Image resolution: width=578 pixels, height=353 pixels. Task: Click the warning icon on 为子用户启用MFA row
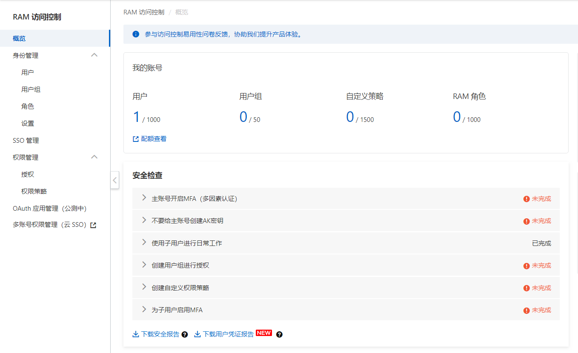pos(526,310)
